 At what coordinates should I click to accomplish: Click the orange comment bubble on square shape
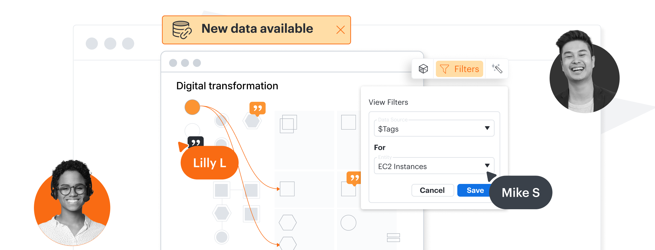pos(354,178)
